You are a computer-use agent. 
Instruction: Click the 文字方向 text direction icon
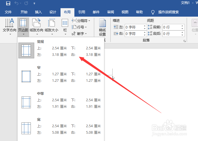(9, 23)
